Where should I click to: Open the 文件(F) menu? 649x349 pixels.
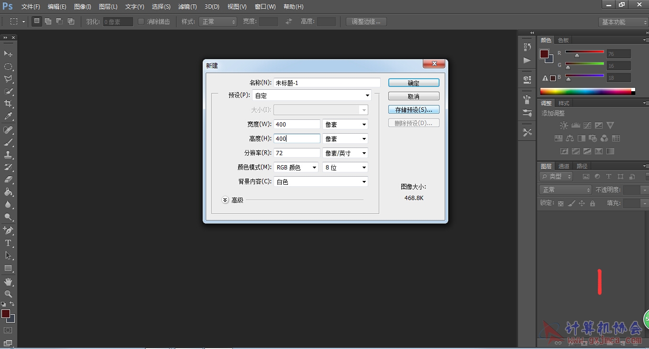click(x=31, y=7)
